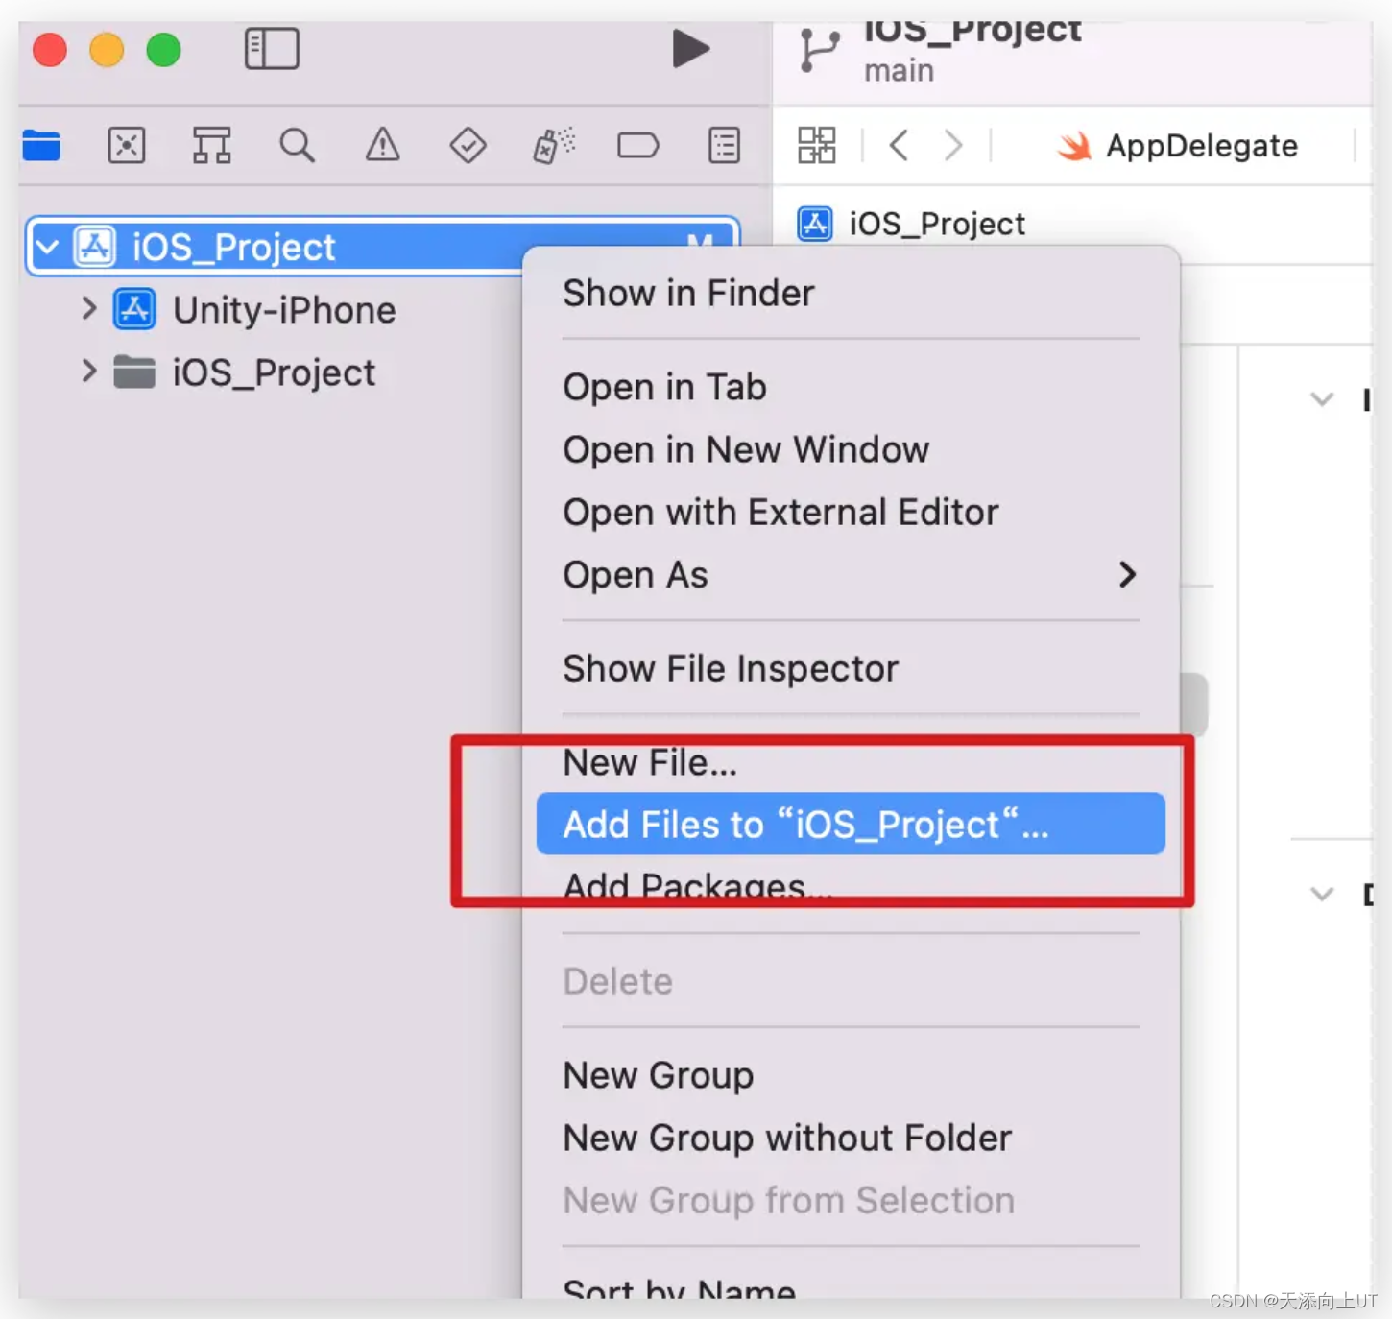Click the related items grid icon

pyautogui.click(x=817, y=146)
